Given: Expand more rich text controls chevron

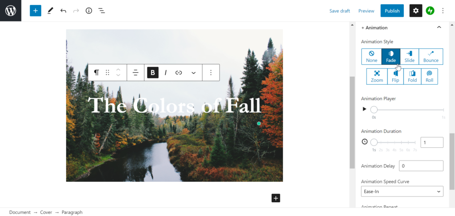Looking at the screenshot, I should (194, 73).
